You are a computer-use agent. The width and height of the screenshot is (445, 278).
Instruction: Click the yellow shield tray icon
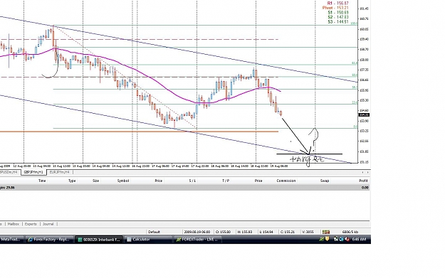[x=327, y=240]
